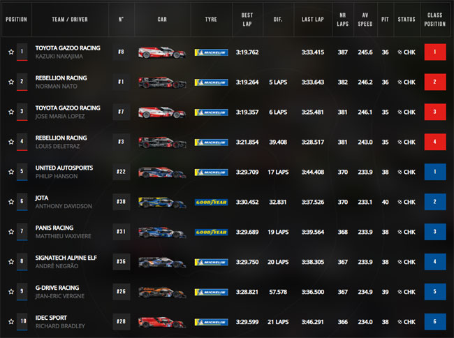Select position 10 number box
The height and width of the screenshot is (338, 454).
(x=22, y=321)
